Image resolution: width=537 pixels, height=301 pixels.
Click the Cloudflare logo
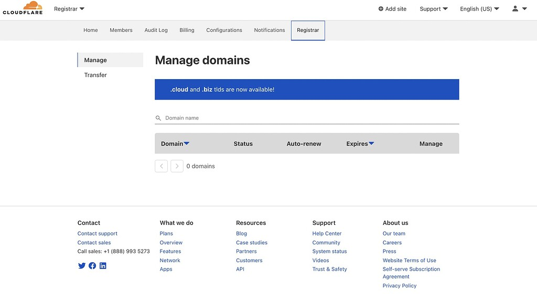23,8
